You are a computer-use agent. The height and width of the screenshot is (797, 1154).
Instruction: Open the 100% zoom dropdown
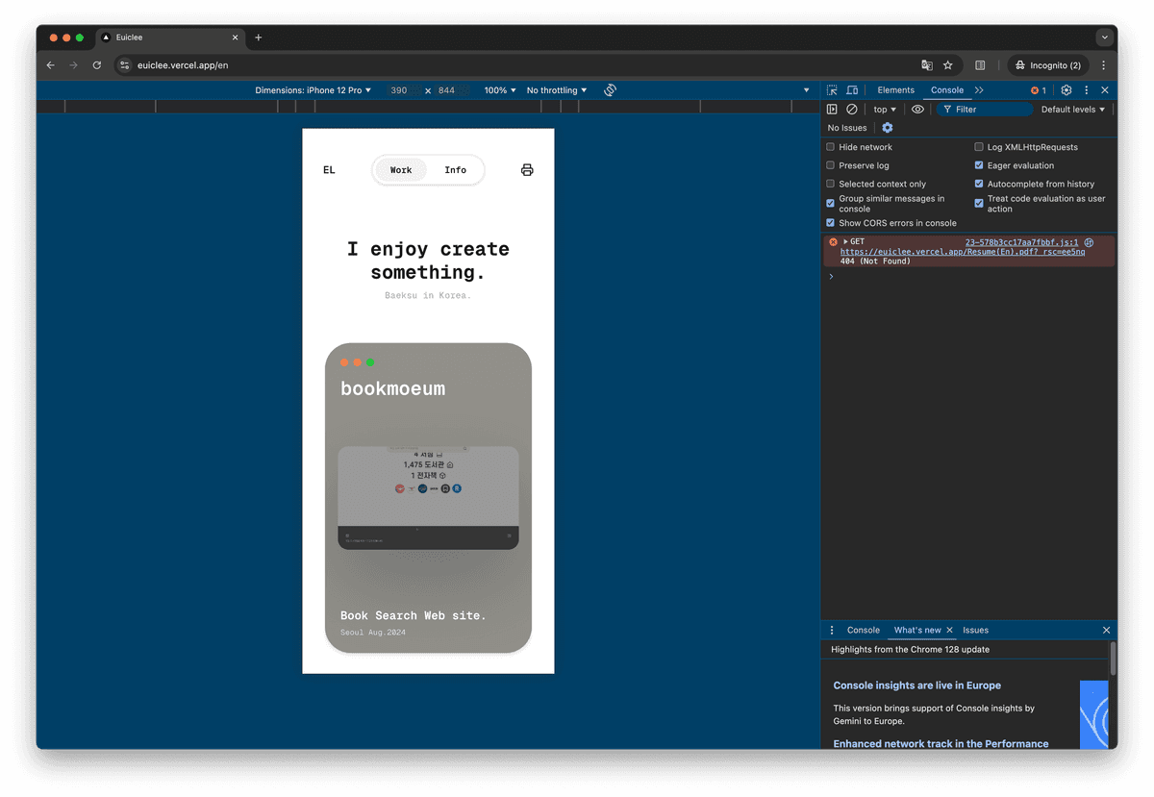point(500,90)
